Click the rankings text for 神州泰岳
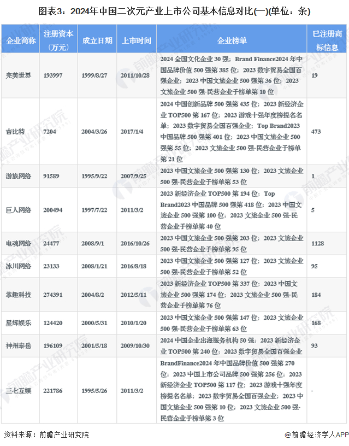349x446 pixels. point(232,346)
